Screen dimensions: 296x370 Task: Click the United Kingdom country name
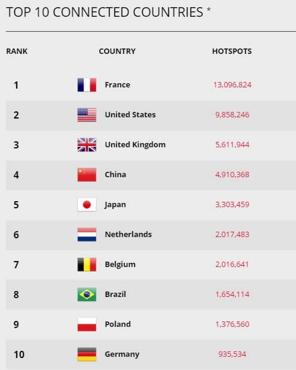coord(135,144)
